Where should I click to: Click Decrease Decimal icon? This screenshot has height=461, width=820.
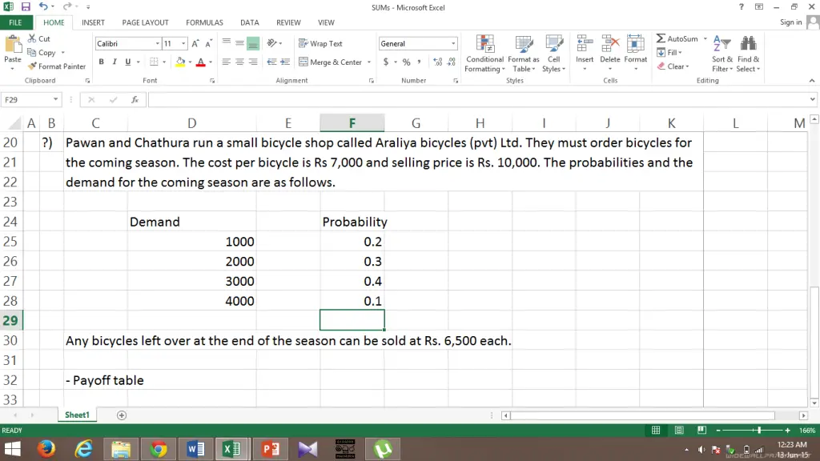[x=452, y=62]
